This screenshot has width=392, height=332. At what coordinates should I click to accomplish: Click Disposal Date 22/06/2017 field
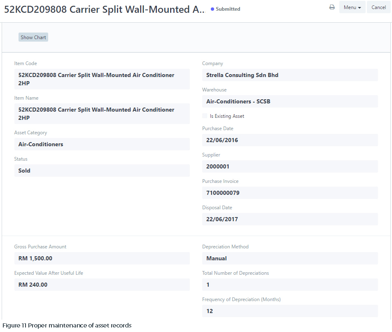click(290, 219)
